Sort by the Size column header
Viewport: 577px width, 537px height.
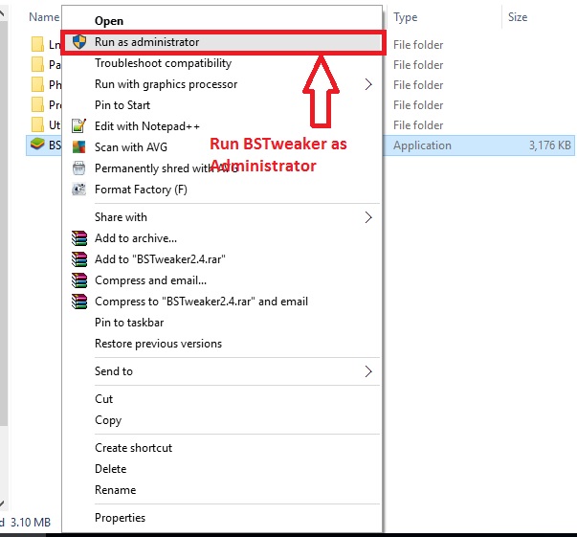click(x=518, y=17)
